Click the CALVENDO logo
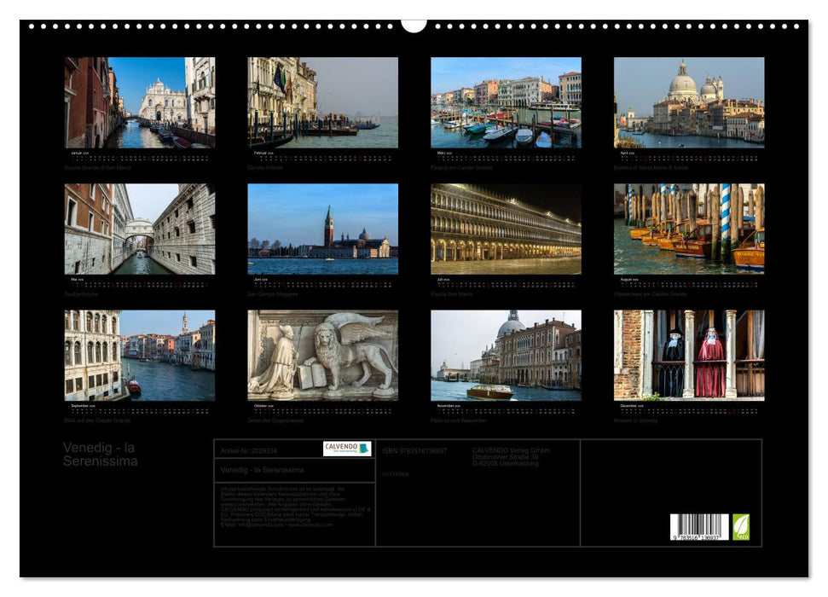Screen dimensions: 828x597 tap(340, 448)
